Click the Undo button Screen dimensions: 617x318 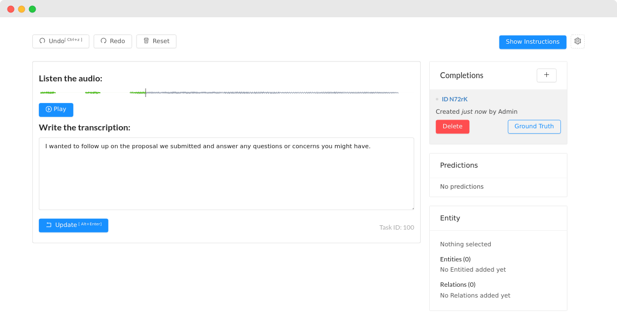tap(60, 42)
